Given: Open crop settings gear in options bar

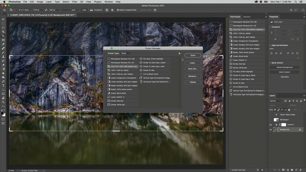Looking at the screenshot, I should pyautogui.click(x=112, y=10).
